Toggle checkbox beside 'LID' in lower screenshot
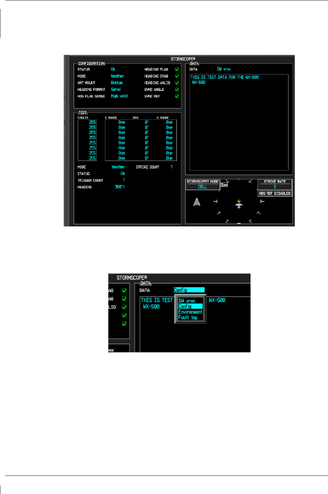Image resolution: width=328 pixels, height=494 pixels. coord(124,307)
